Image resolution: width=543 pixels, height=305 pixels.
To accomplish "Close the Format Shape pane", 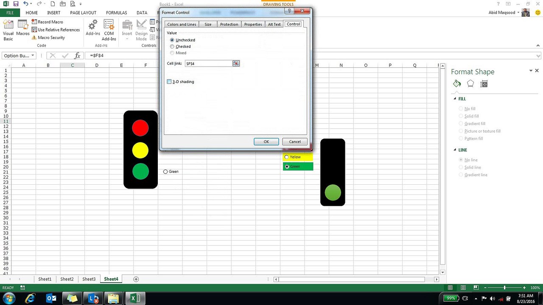I will [x=537, y=71].
